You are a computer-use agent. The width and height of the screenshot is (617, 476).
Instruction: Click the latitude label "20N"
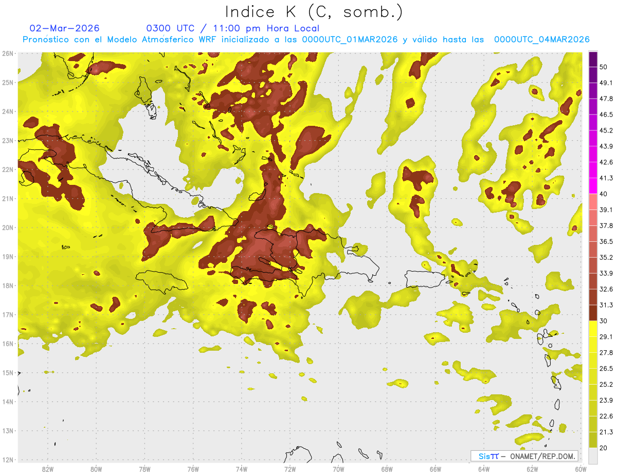tap(8, 227)
